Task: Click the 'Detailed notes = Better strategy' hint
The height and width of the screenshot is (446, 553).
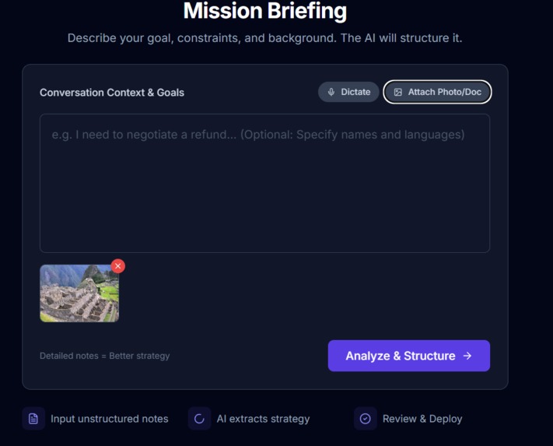Action: tap(105, 356)
